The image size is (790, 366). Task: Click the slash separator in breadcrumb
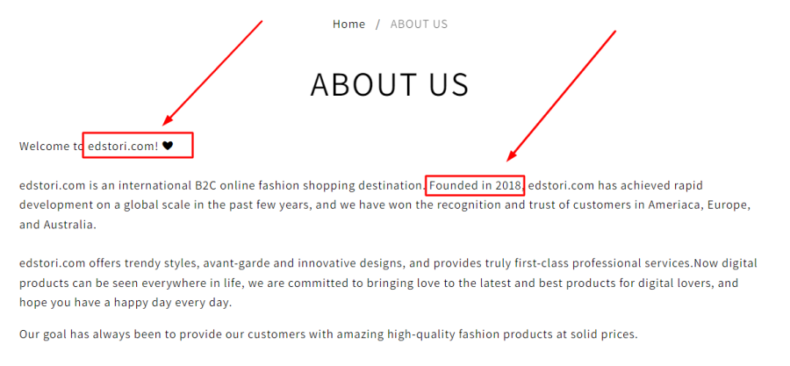tap(377, 25)
